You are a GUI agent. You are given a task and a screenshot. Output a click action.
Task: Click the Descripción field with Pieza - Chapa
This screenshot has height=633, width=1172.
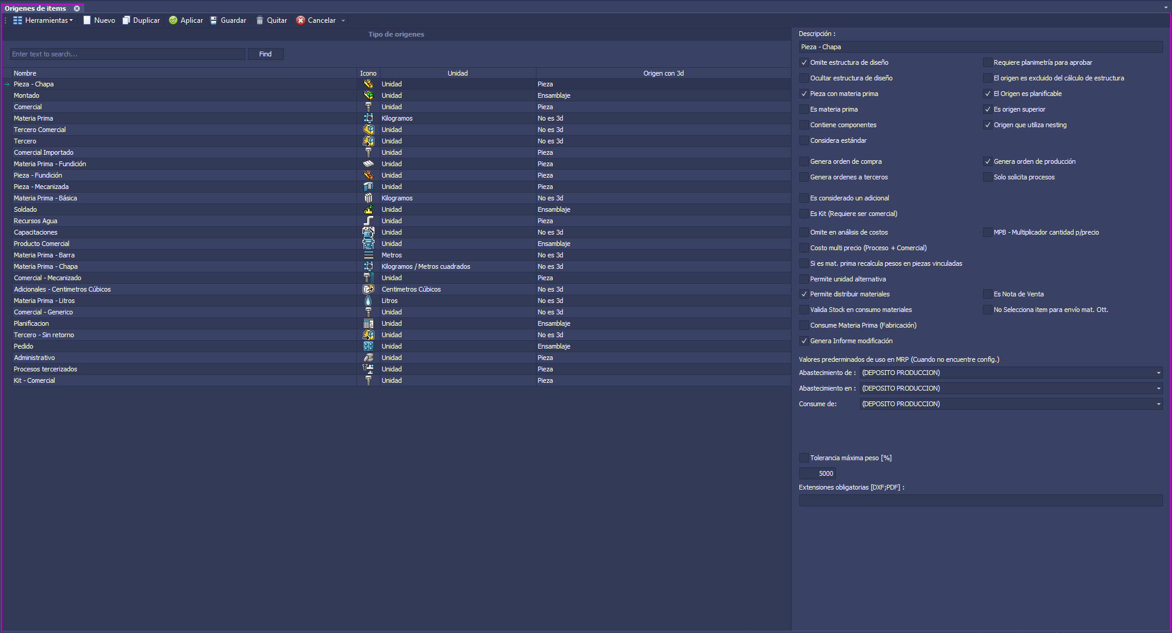(x=981, y=47)
